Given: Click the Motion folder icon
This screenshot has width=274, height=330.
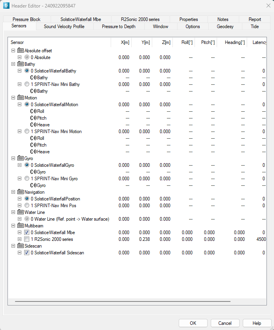Looking at the screenshot, I should [21, 97].
